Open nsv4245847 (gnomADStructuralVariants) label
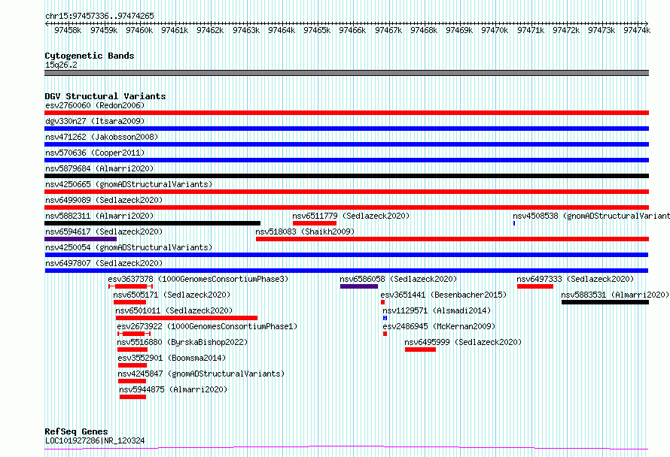This screenshot has height=457, width=670. click(x=201, y=374)
